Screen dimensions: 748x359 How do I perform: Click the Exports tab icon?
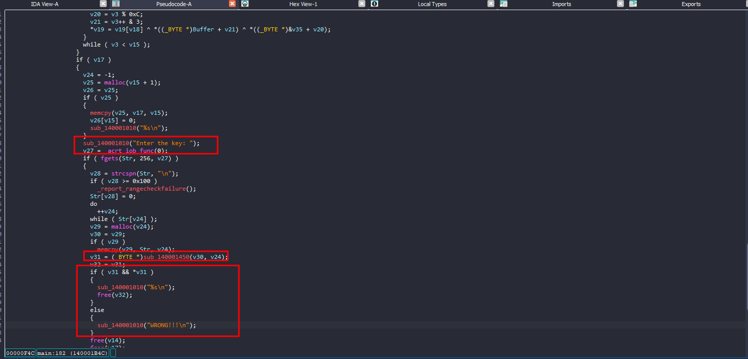[633, 4]
